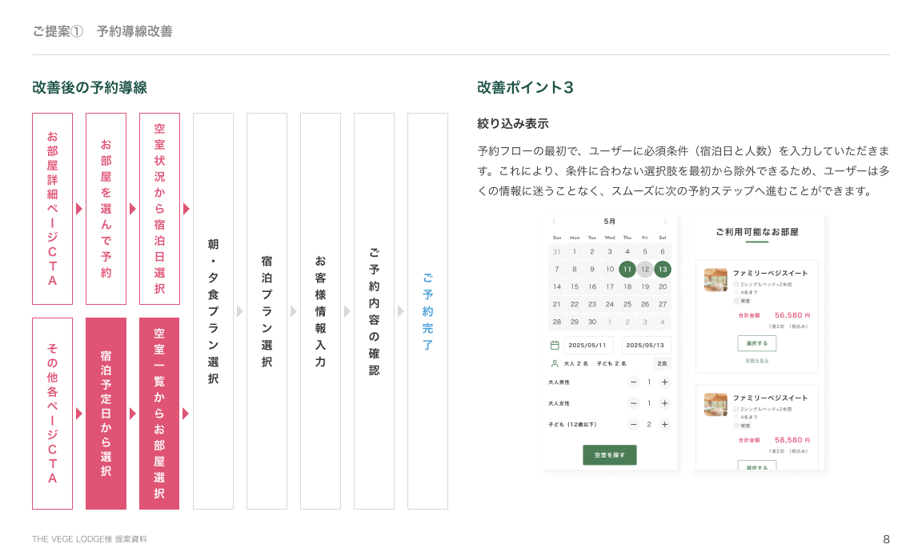Pick day 30 on the calendar
The image size is (922, 560).
coord(592,322)
